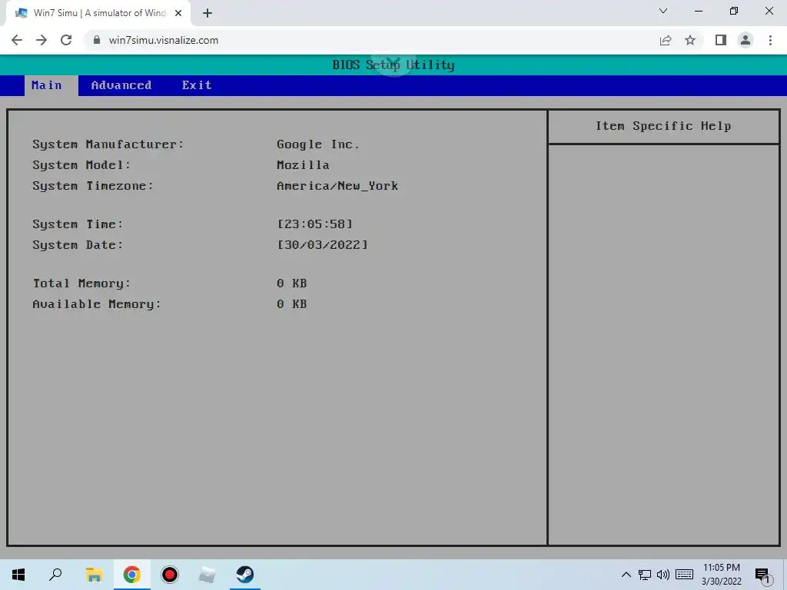Close the Win7 Simu browser tab
The width and height of the screenshot is (787, 590).
178,13
